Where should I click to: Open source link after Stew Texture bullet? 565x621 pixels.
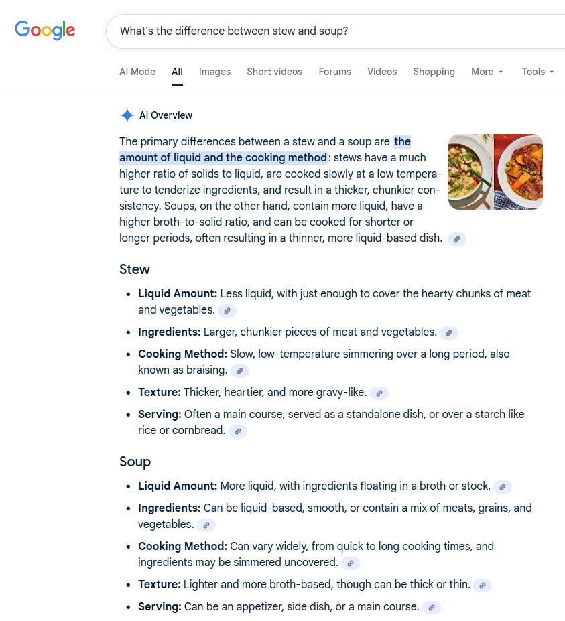379,393
